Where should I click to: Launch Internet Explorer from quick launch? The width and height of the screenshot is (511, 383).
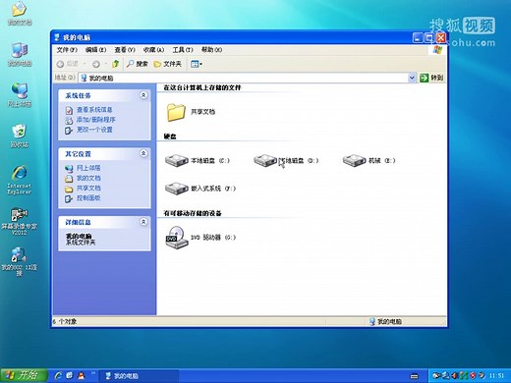click(59, 375)
